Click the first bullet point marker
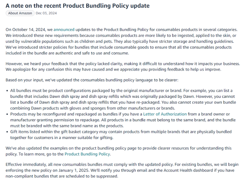Screen dimensions: 245x181 (x=7, y=91)
